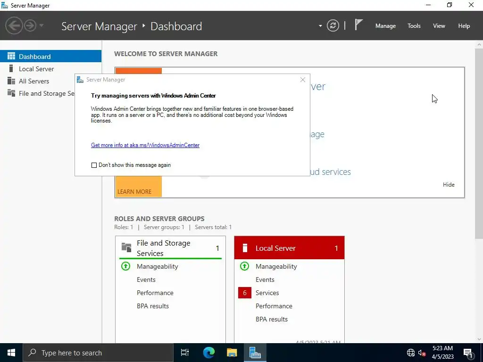Viewport: 483px width, 362px height.
Task: Click the forward navigation arrow icon
Action: (30, 25)
